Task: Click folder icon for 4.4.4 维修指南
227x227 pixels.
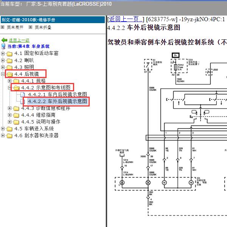Action: click(x=16, y=115)
